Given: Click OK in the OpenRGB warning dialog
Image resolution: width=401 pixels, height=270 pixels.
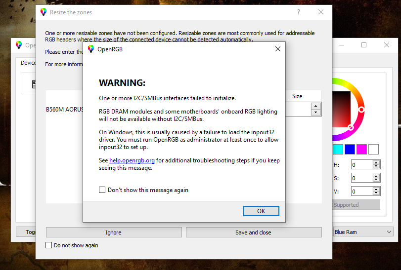Looking at the screenshot, I should pos(261,211).
